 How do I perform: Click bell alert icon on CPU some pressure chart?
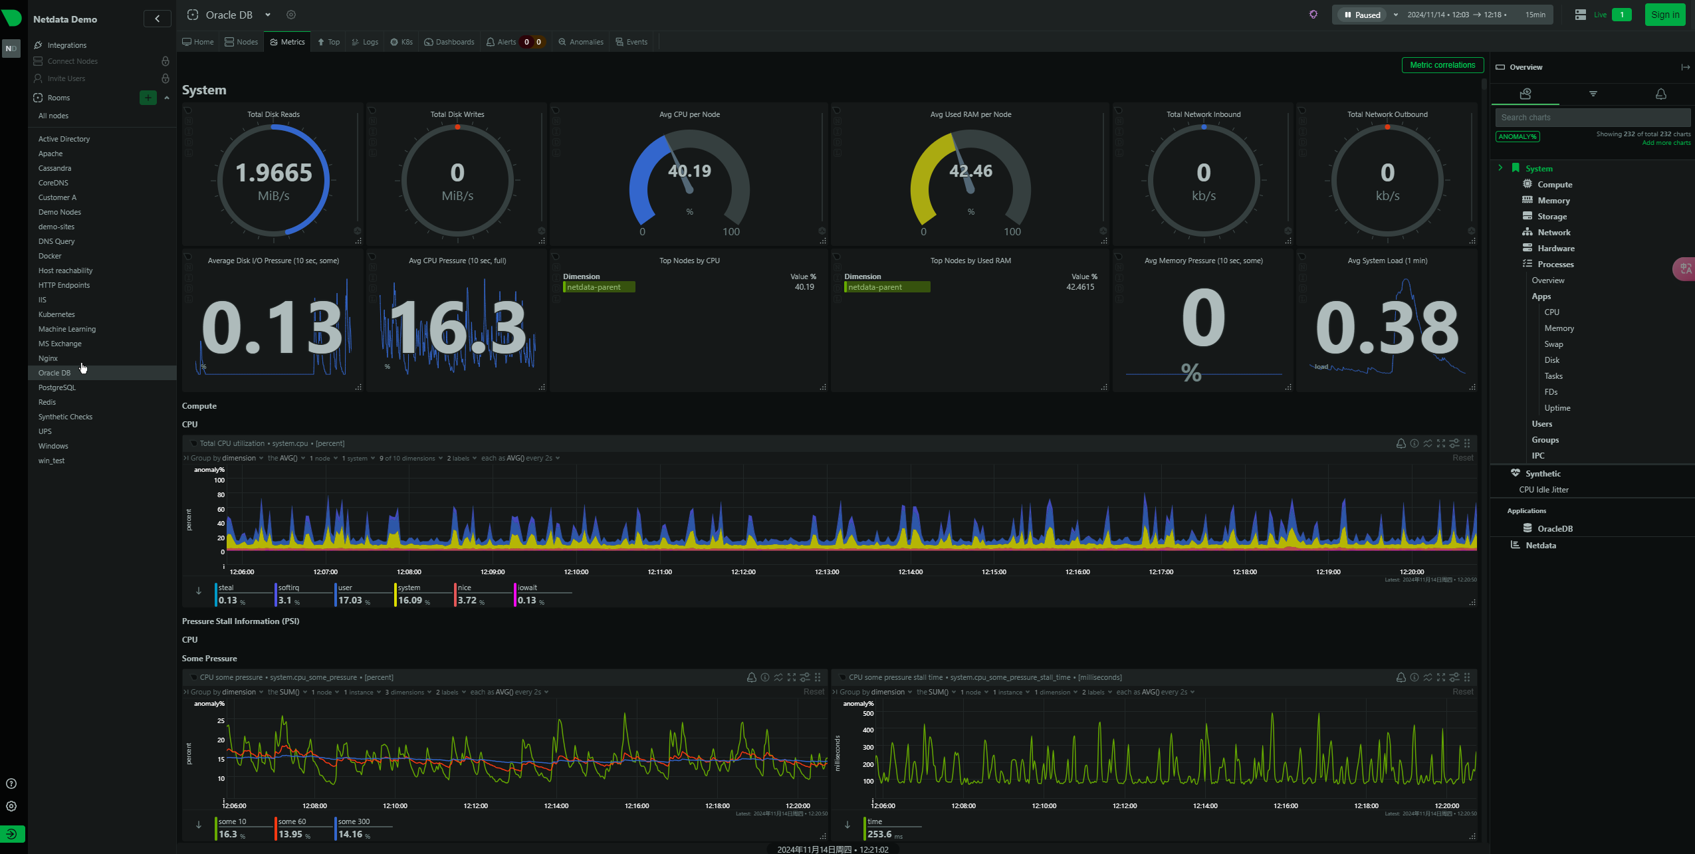pyautogui.click(x=751, y=677)
